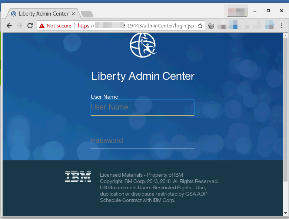The height and width of the screenshot is (219, 289).
Task: Click the round extension icon beside the star
Action: (x=211, y=26)
